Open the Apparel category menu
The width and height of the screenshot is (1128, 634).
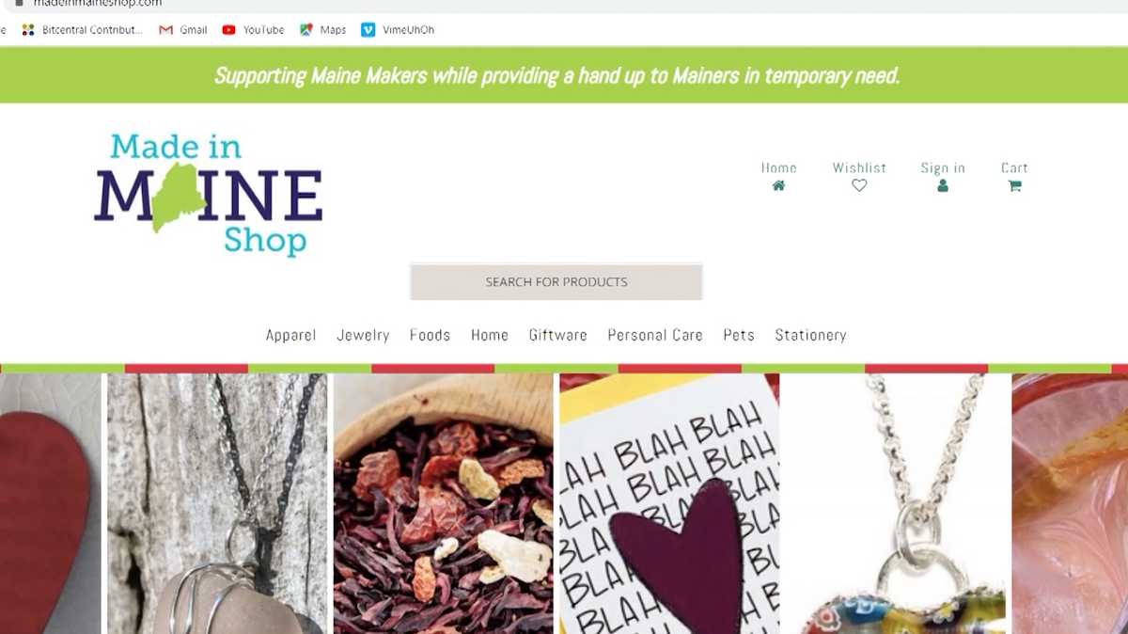pyautogui.click(x=290, y=335)
